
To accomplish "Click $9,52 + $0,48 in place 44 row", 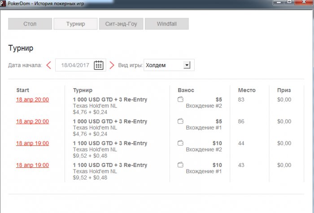I will (90, 156).
